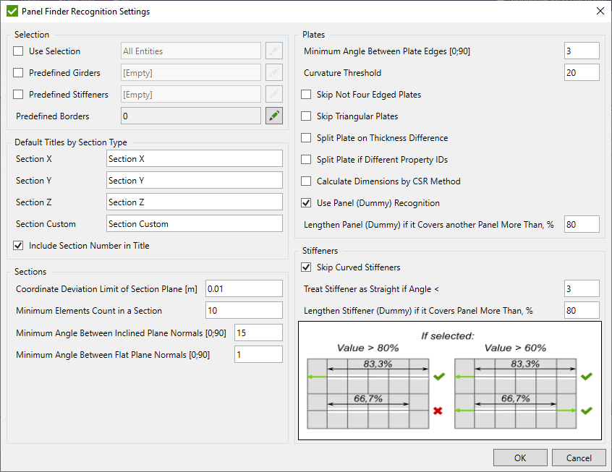
Task: Uncheck Skip Curved Stiffeners
Action: pyautogui.click(x=306, y=266)
